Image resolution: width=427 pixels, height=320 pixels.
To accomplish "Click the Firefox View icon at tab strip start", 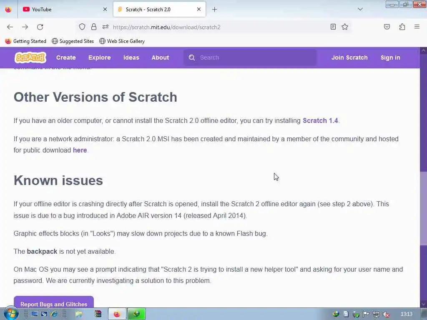I will (8, 9).
